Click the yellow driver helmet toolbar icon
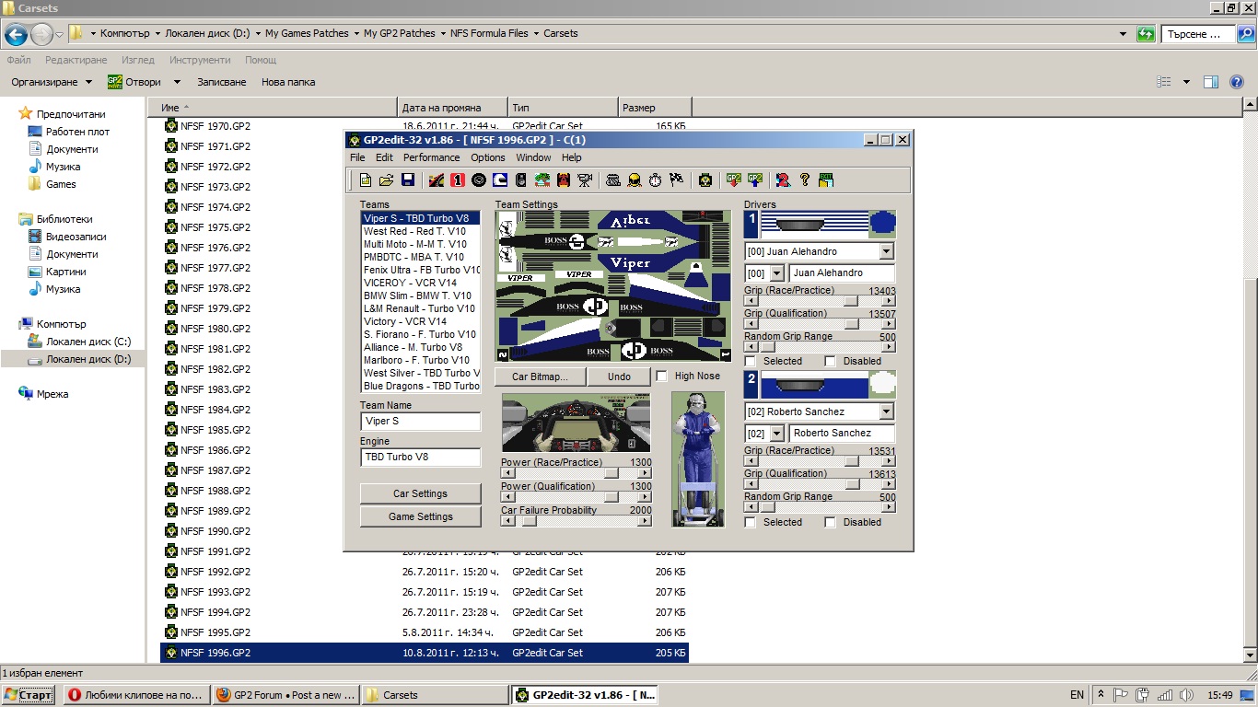 634,180
